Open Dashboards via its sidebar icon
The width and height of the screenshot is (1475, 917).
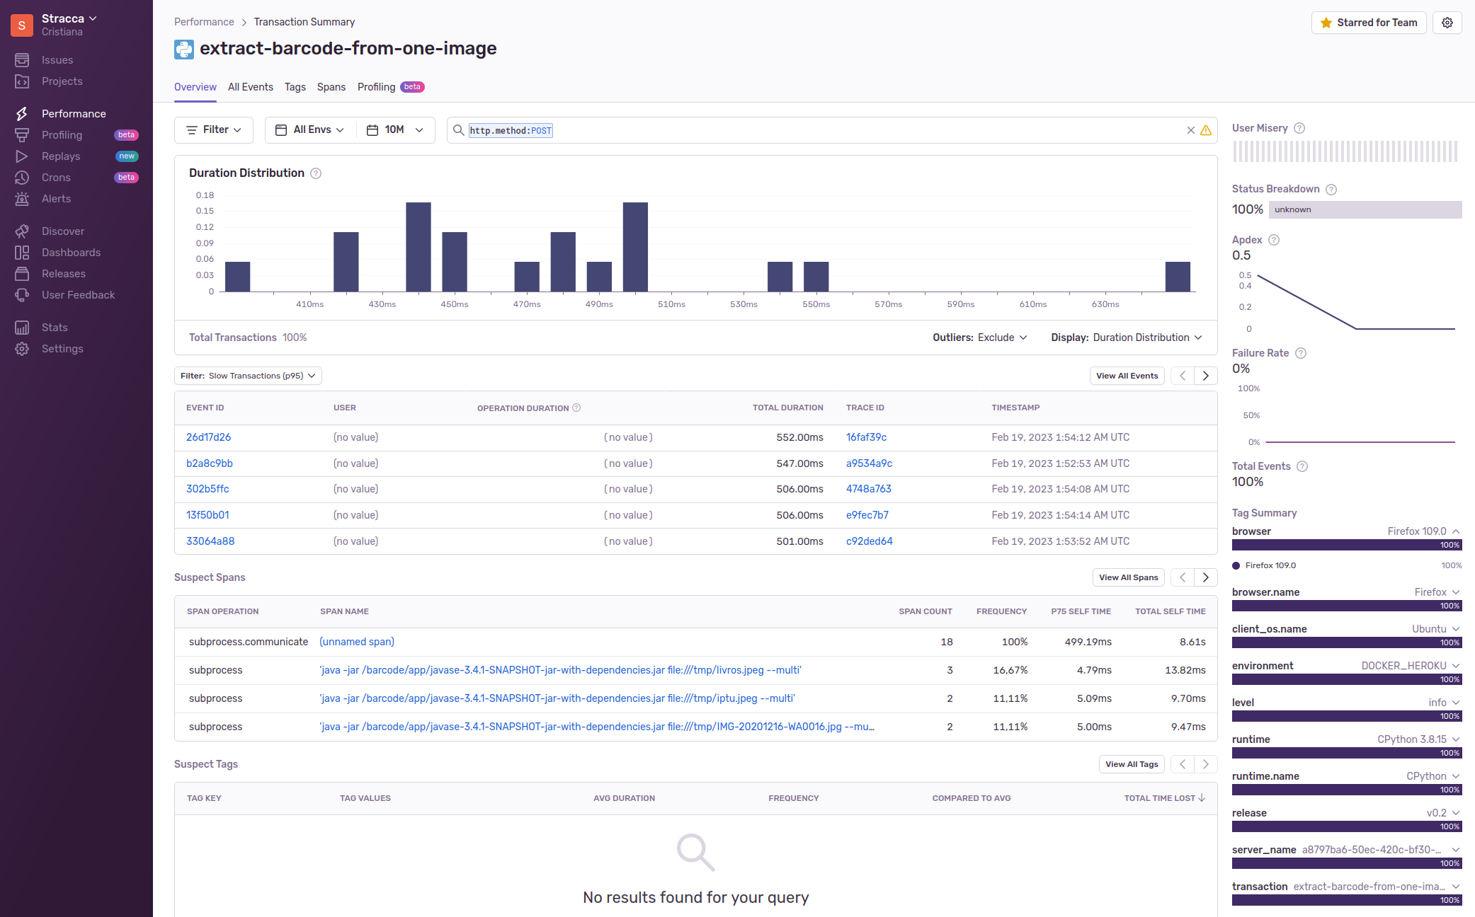point(22,253)
